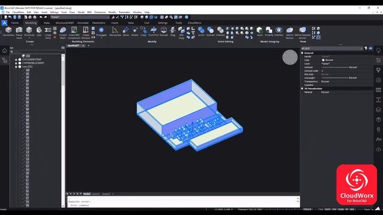Viewport: 383px width, 215px height.
Task: Select the Push/Pull tool
Action: 153,32
